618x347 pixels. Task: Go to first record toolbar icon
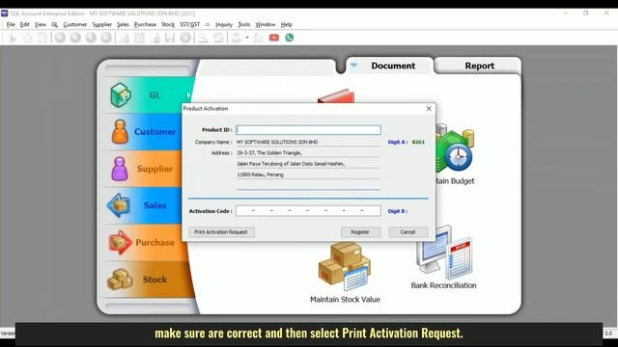point(60,38)
